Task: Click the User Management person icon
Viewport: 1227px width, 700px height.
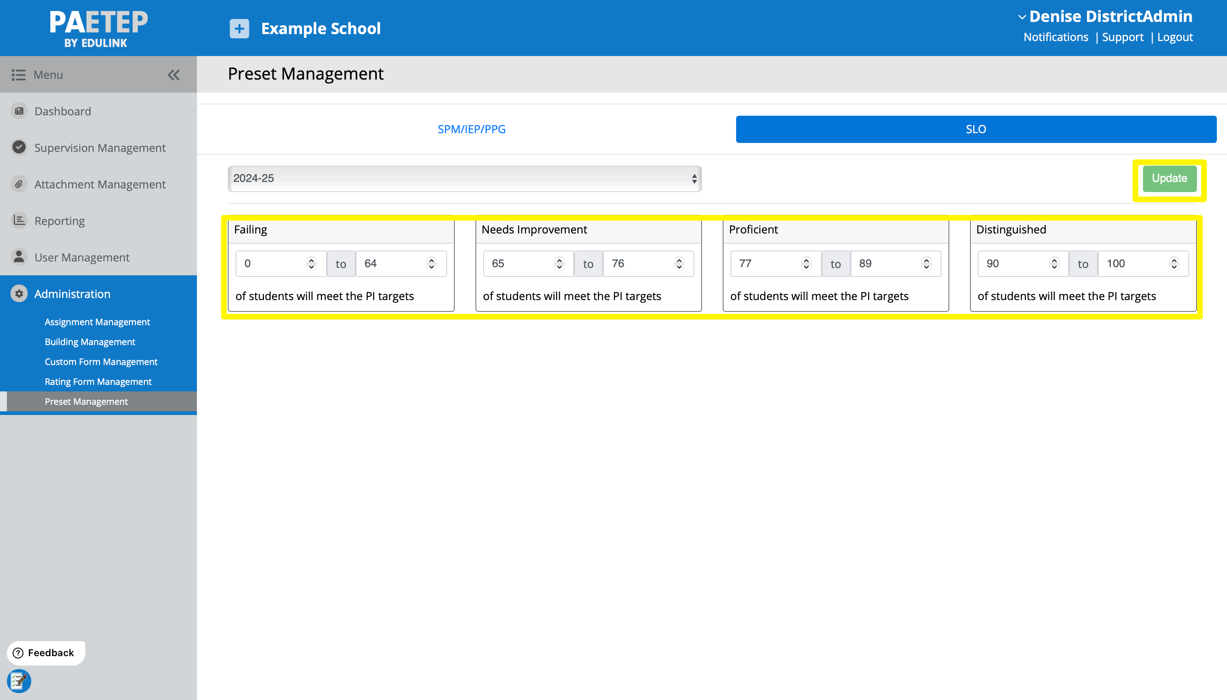Action: [19, 257]
